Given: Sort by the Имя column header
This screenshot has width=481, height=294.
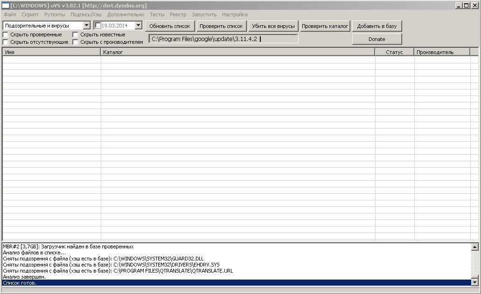Looking at the screenshot, I should (x=51, y=52).
